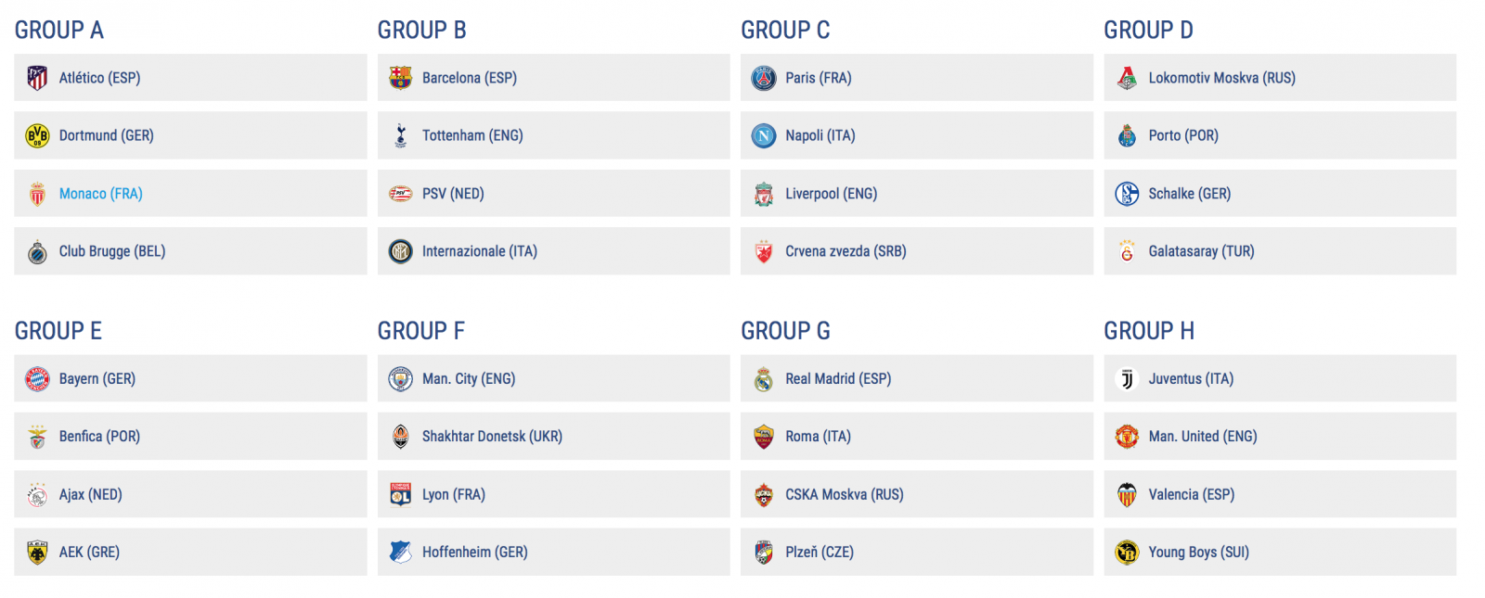Open the CSKA Moskva (RUS) link

coord(844,495)
